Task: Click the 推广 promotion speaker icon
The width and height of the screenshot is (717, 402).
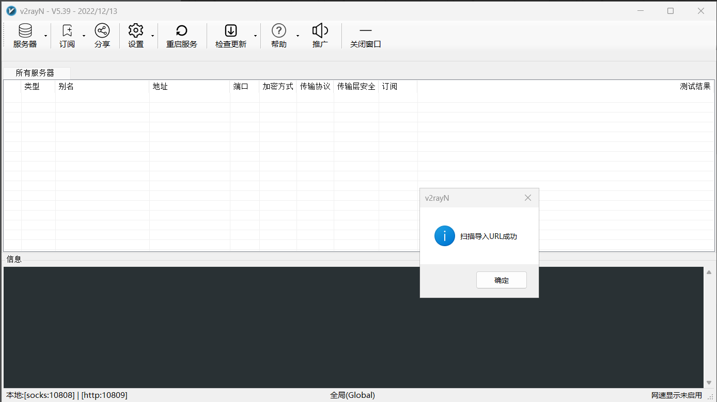Action: tap(320, 31)
